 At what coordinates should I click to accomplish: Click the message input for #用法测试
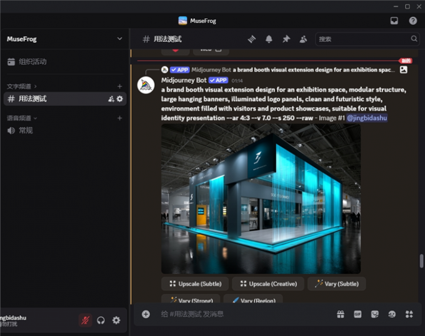244,314
